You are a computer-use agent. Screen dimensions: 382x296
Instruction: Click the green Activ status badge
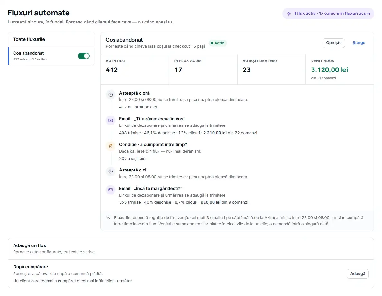pyautogui.click(x=218, y=43)
